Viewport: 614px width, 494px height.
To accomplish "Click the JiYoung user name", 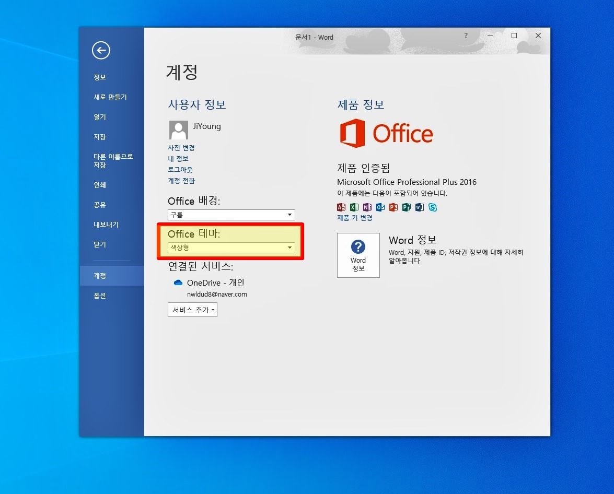I will [x=207, y=126].
